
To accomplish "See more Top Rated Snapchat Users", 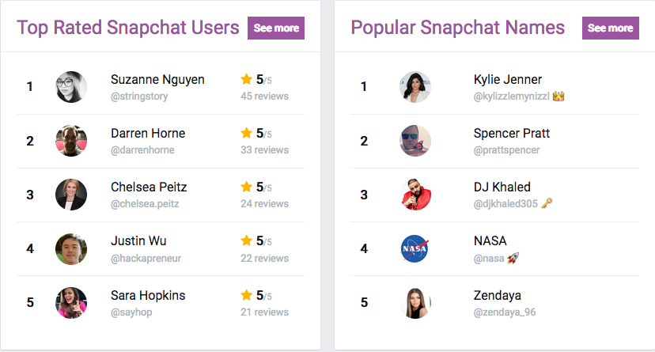I will click(276, 28).
